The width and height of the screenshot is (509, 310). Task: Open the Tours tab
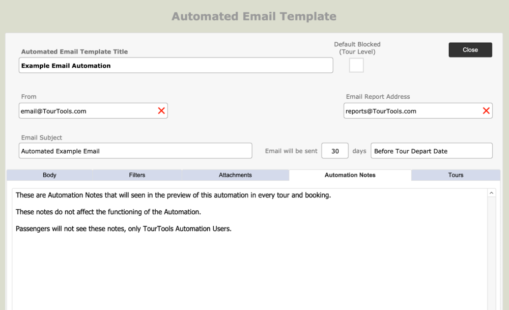coord(456,175)
